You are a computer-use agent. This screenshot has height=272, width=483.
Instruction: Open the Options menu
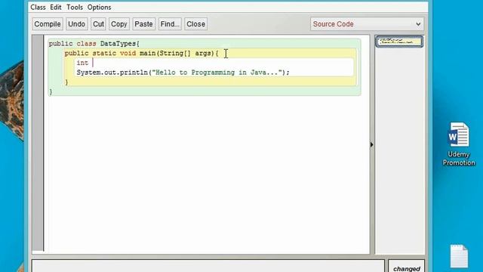click(x=99, y=7)
